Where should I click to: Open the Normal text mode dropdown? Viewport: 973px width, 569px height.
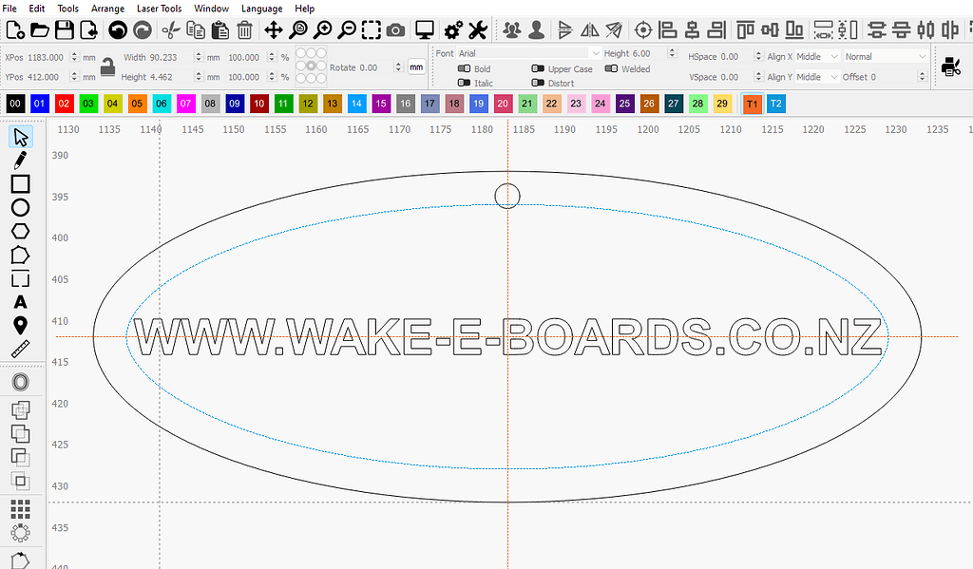(x=885, y=57)
